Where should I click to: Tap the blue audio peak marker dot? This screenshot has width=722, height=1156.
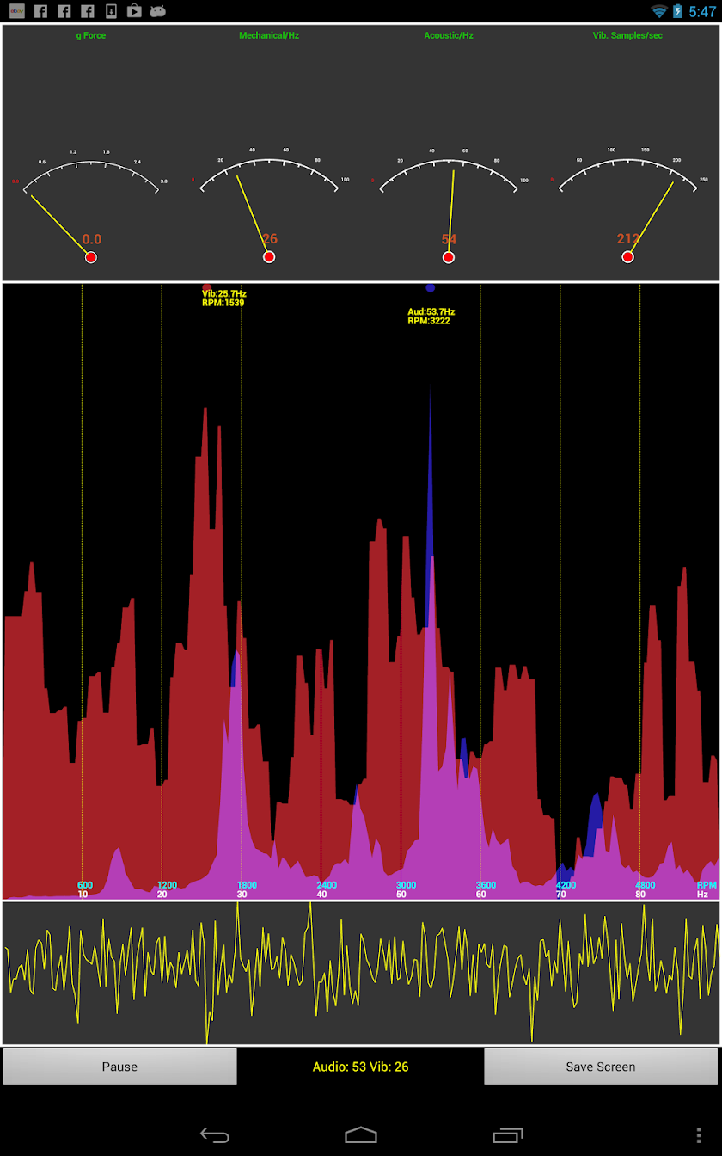(431, 287)
